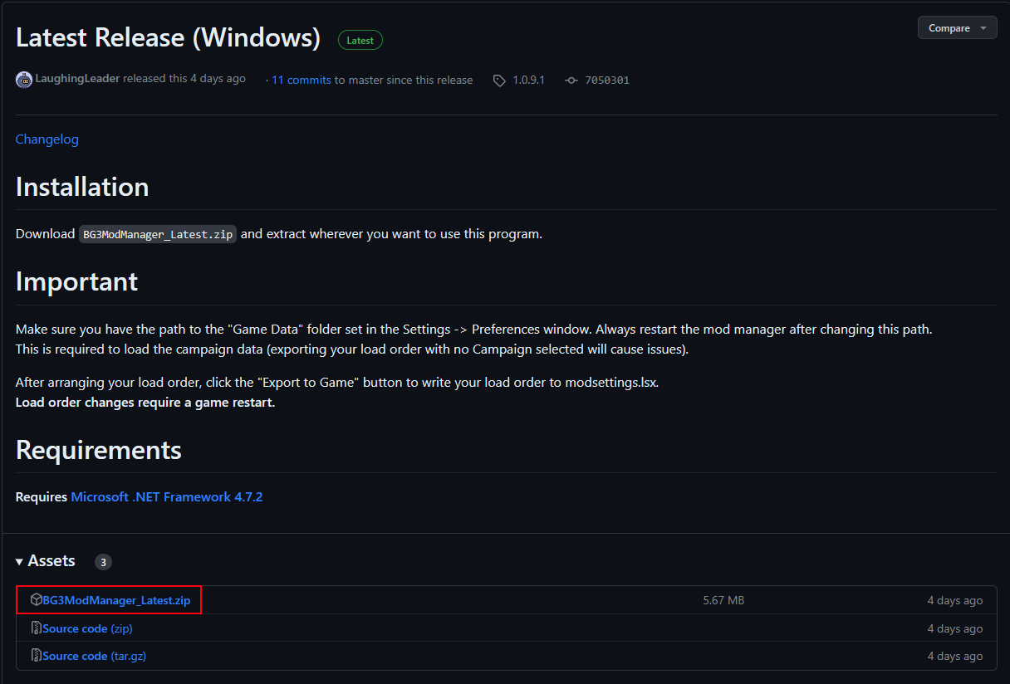Click the file icon beside Source code (tar.gz)
This screenshot has height=684, width=1010.
pyautogui.click(x=37, y=656)
